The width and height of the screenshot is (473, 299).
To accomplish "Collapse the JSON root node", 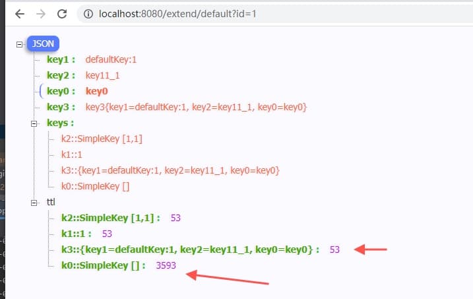I will [x=18, y=44].
